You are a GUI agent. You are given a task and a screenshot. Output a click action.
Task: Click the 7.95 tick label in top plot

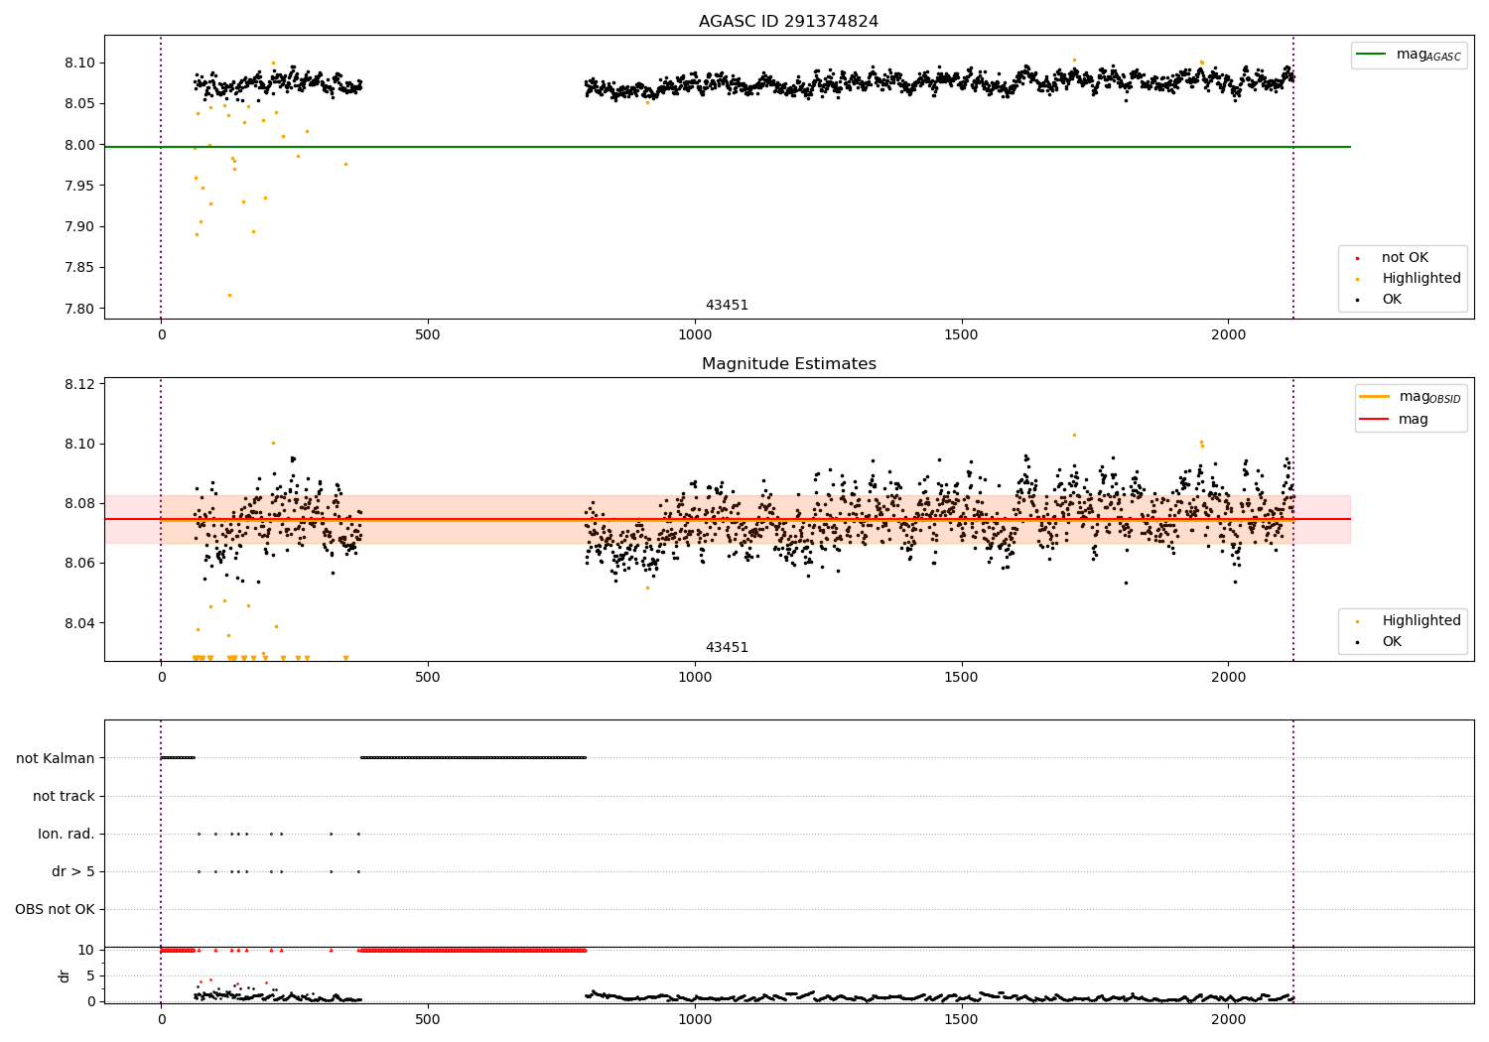click(x=80, y=186)
